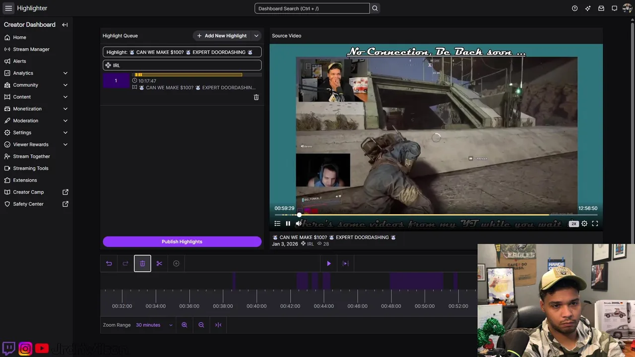This screenshot has height=357, width=635.
Task: Click the IRL category field
Action: 182,65
